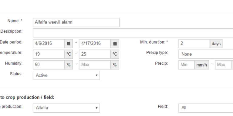The image size is (233, 116).
Task: Select the end date field 4/17/2016
Action: pos(95,43)
